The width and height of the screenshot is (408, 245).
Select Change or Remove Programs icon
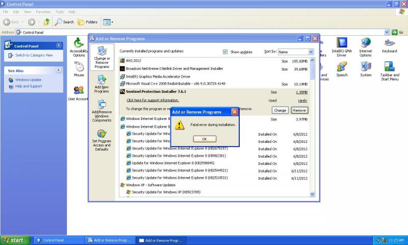coord(102,57)
